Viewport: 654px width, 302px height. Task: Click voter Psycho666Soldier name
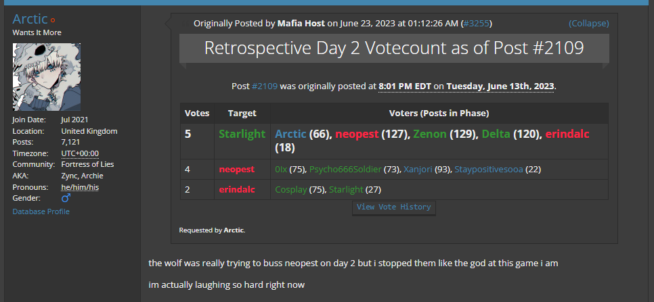(345, 170)
